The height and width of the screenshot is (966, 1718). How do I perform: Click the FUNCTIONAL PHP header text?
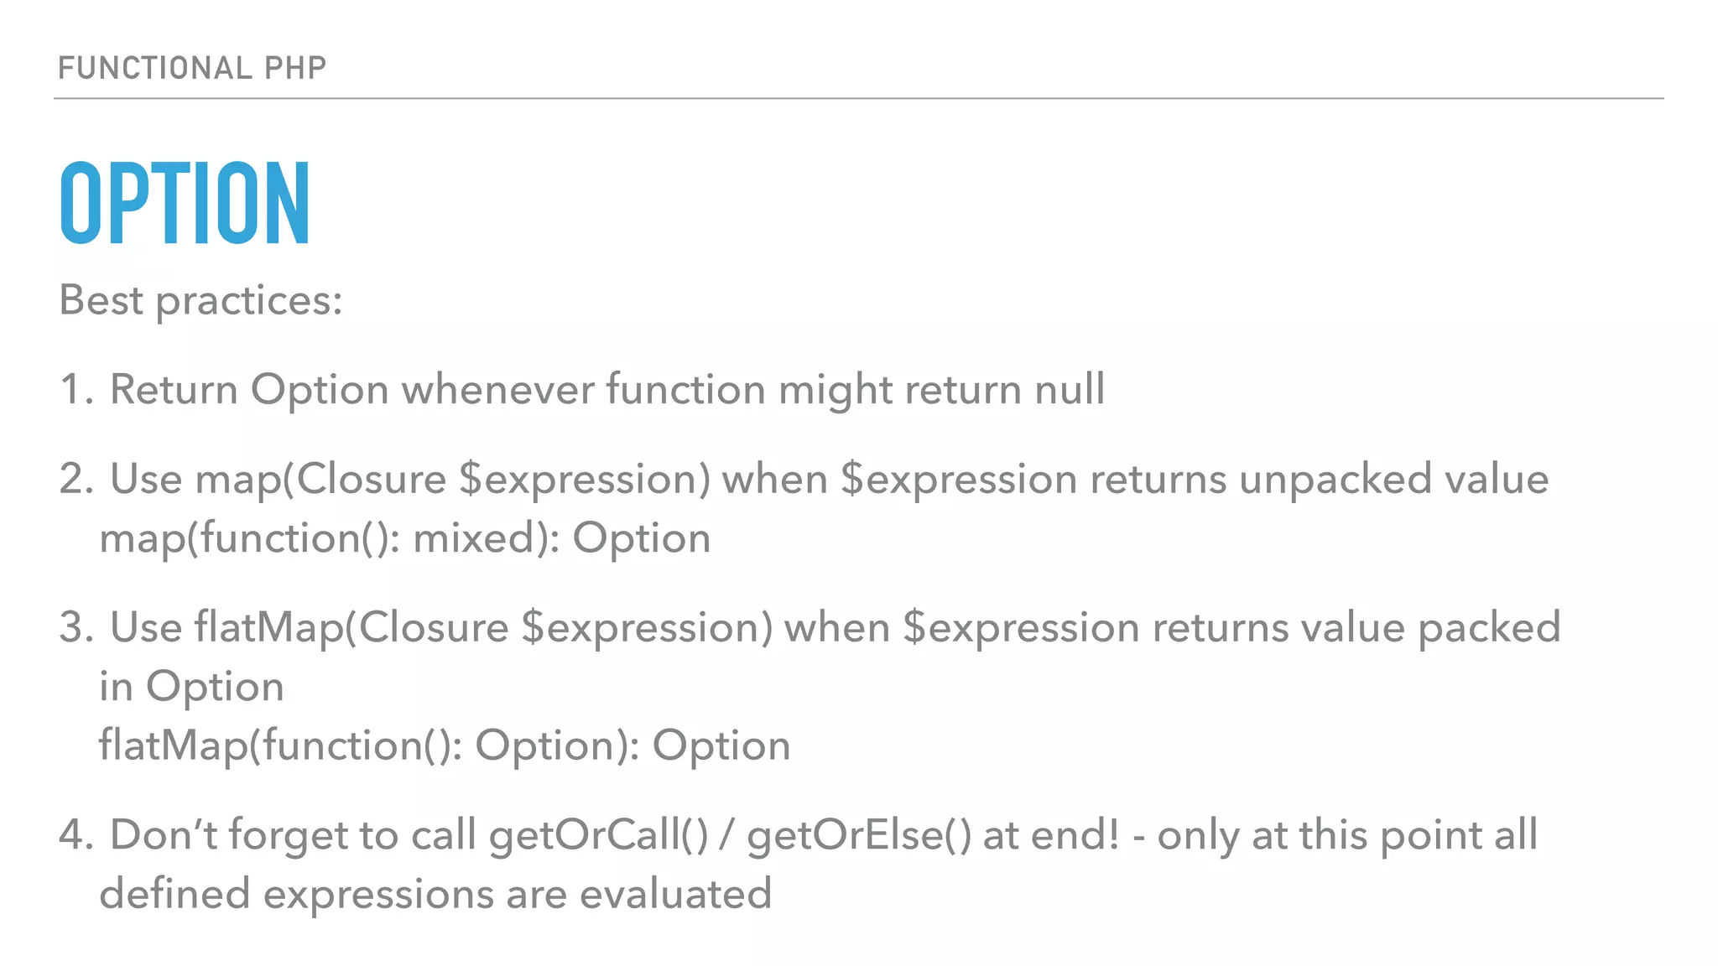click(x=192, y=68)
